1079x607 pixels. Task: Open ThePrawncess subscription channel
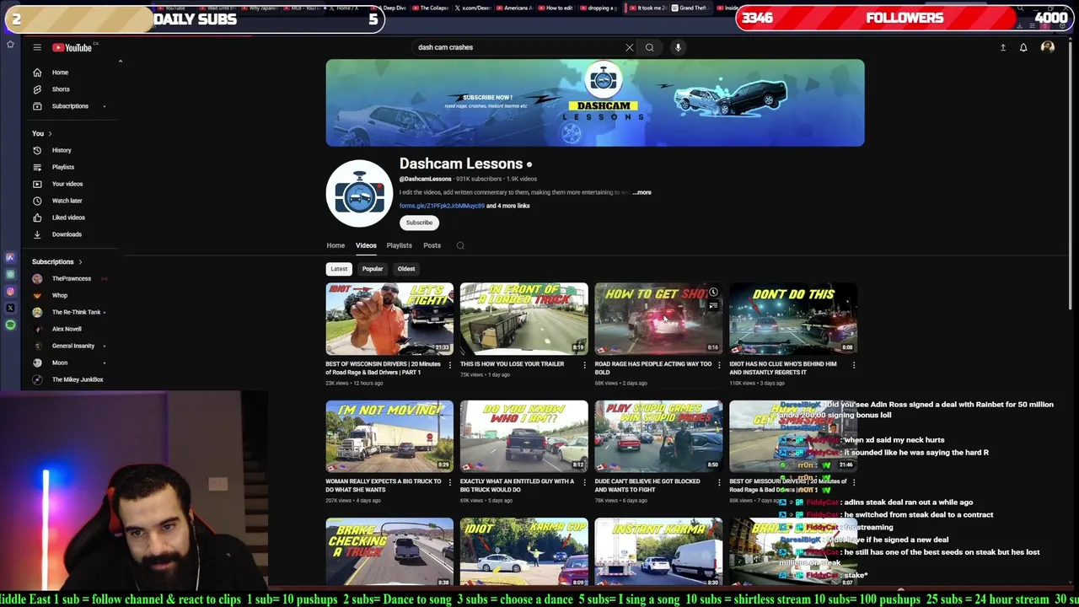(71, 278)
